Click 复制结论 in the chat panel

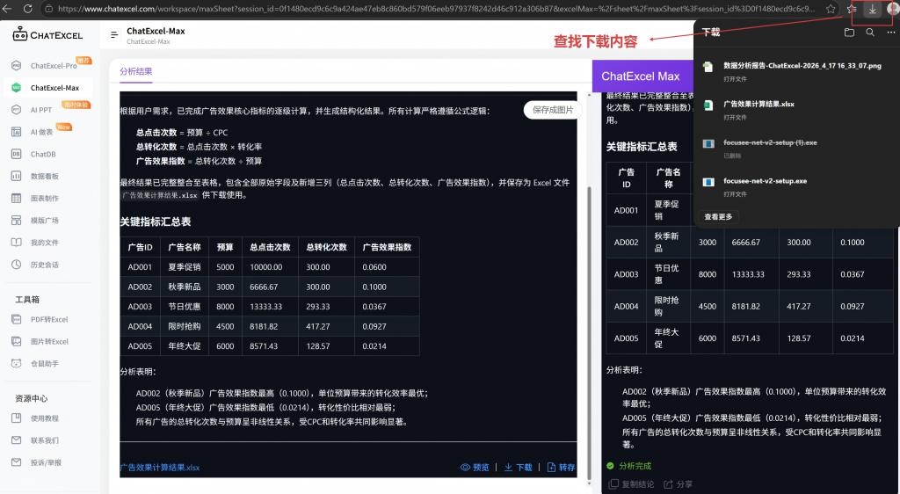[x=631, y=484]
